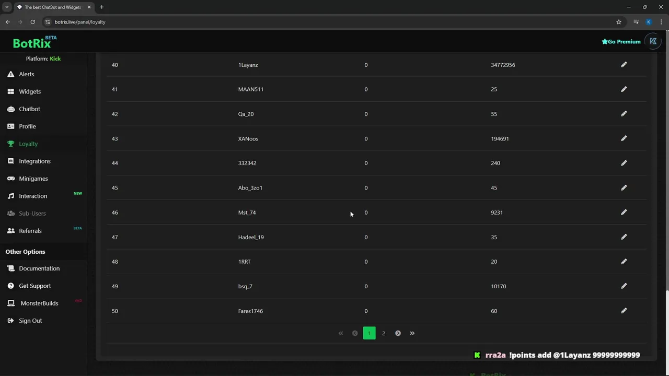Image resolution: width=669 pixels, height=376 pixels.
Task: Open a new browser tab
Action: click(x=101, y=7)
